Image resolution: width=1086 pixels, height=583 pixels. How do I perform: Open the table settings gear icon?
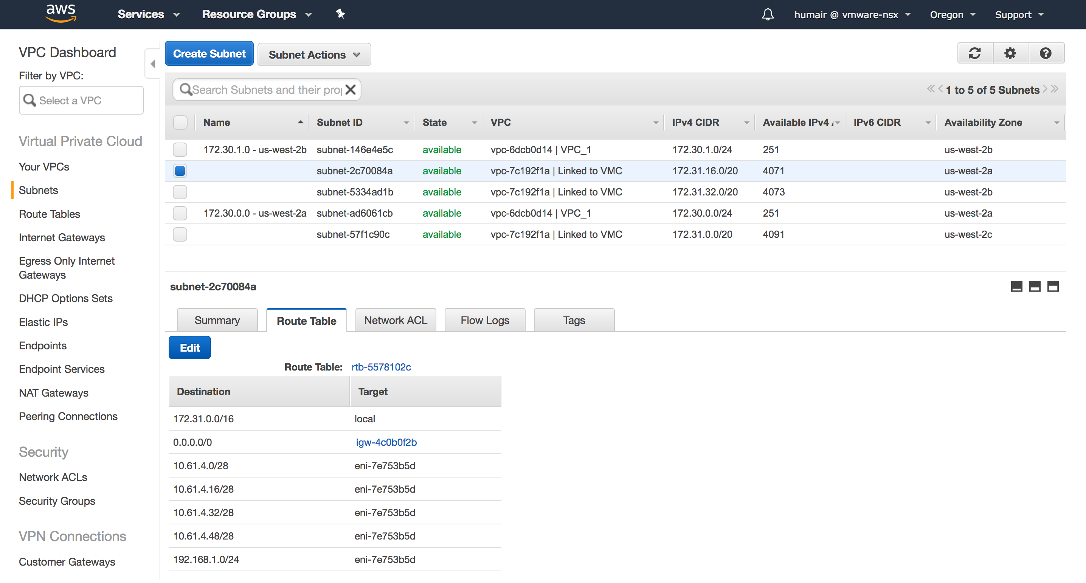tap(1010, 54)
